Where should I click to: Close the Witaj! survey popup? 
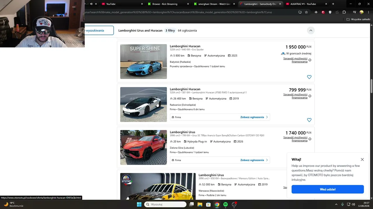pyautogui.click(x=362, y=159)
